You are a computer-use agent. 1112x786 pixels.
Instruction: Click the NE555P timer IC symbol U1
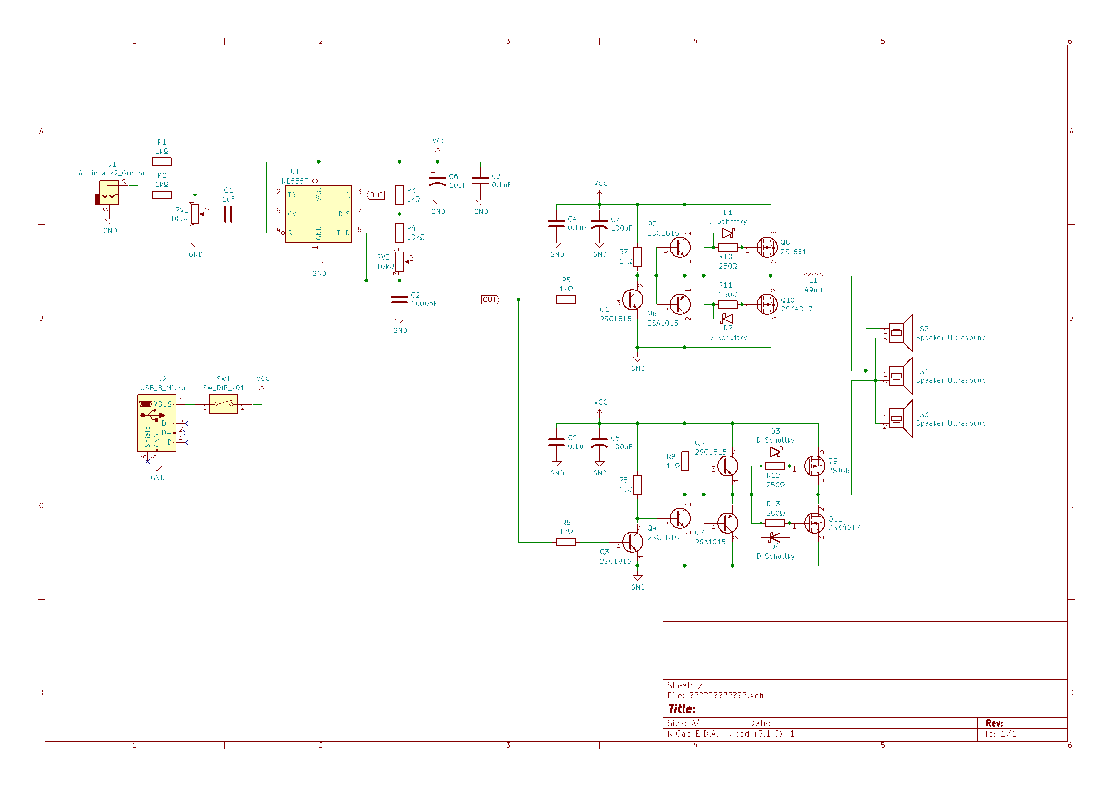318,213
